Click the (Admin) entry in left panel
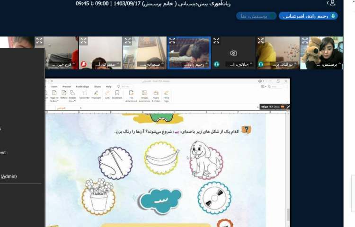355x227 pixels. [9, 176]
